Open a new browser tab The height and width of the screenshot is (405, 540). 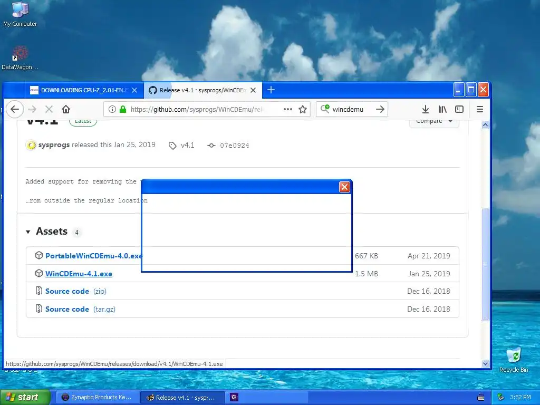click(x=271, y=90)
